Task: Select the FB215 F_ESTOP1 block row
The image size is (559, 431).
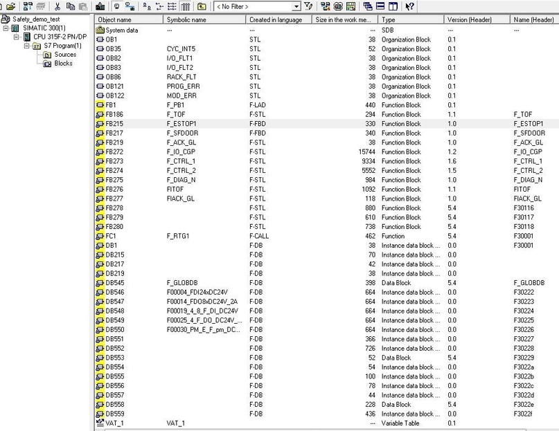Action: 327,124
